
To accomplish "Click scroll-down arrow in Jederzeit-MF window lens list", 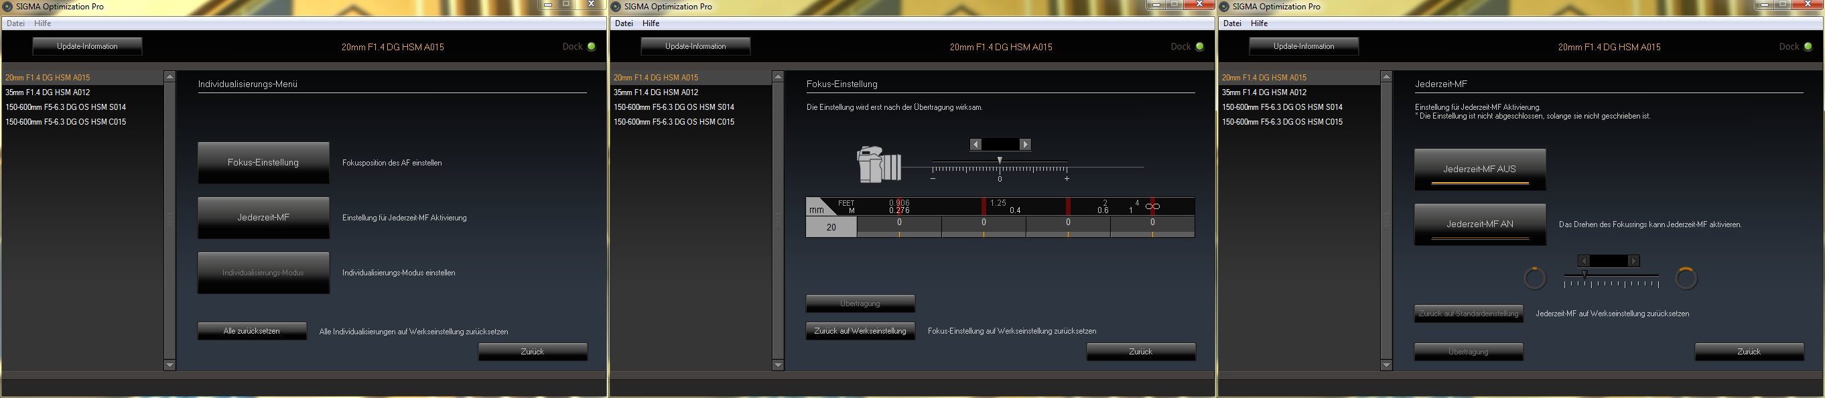I will click(1386, 365).
